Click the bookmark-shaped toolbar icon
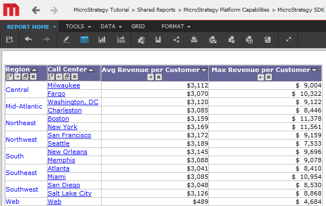This screenshot has width=326, height=206. point(158,39)
